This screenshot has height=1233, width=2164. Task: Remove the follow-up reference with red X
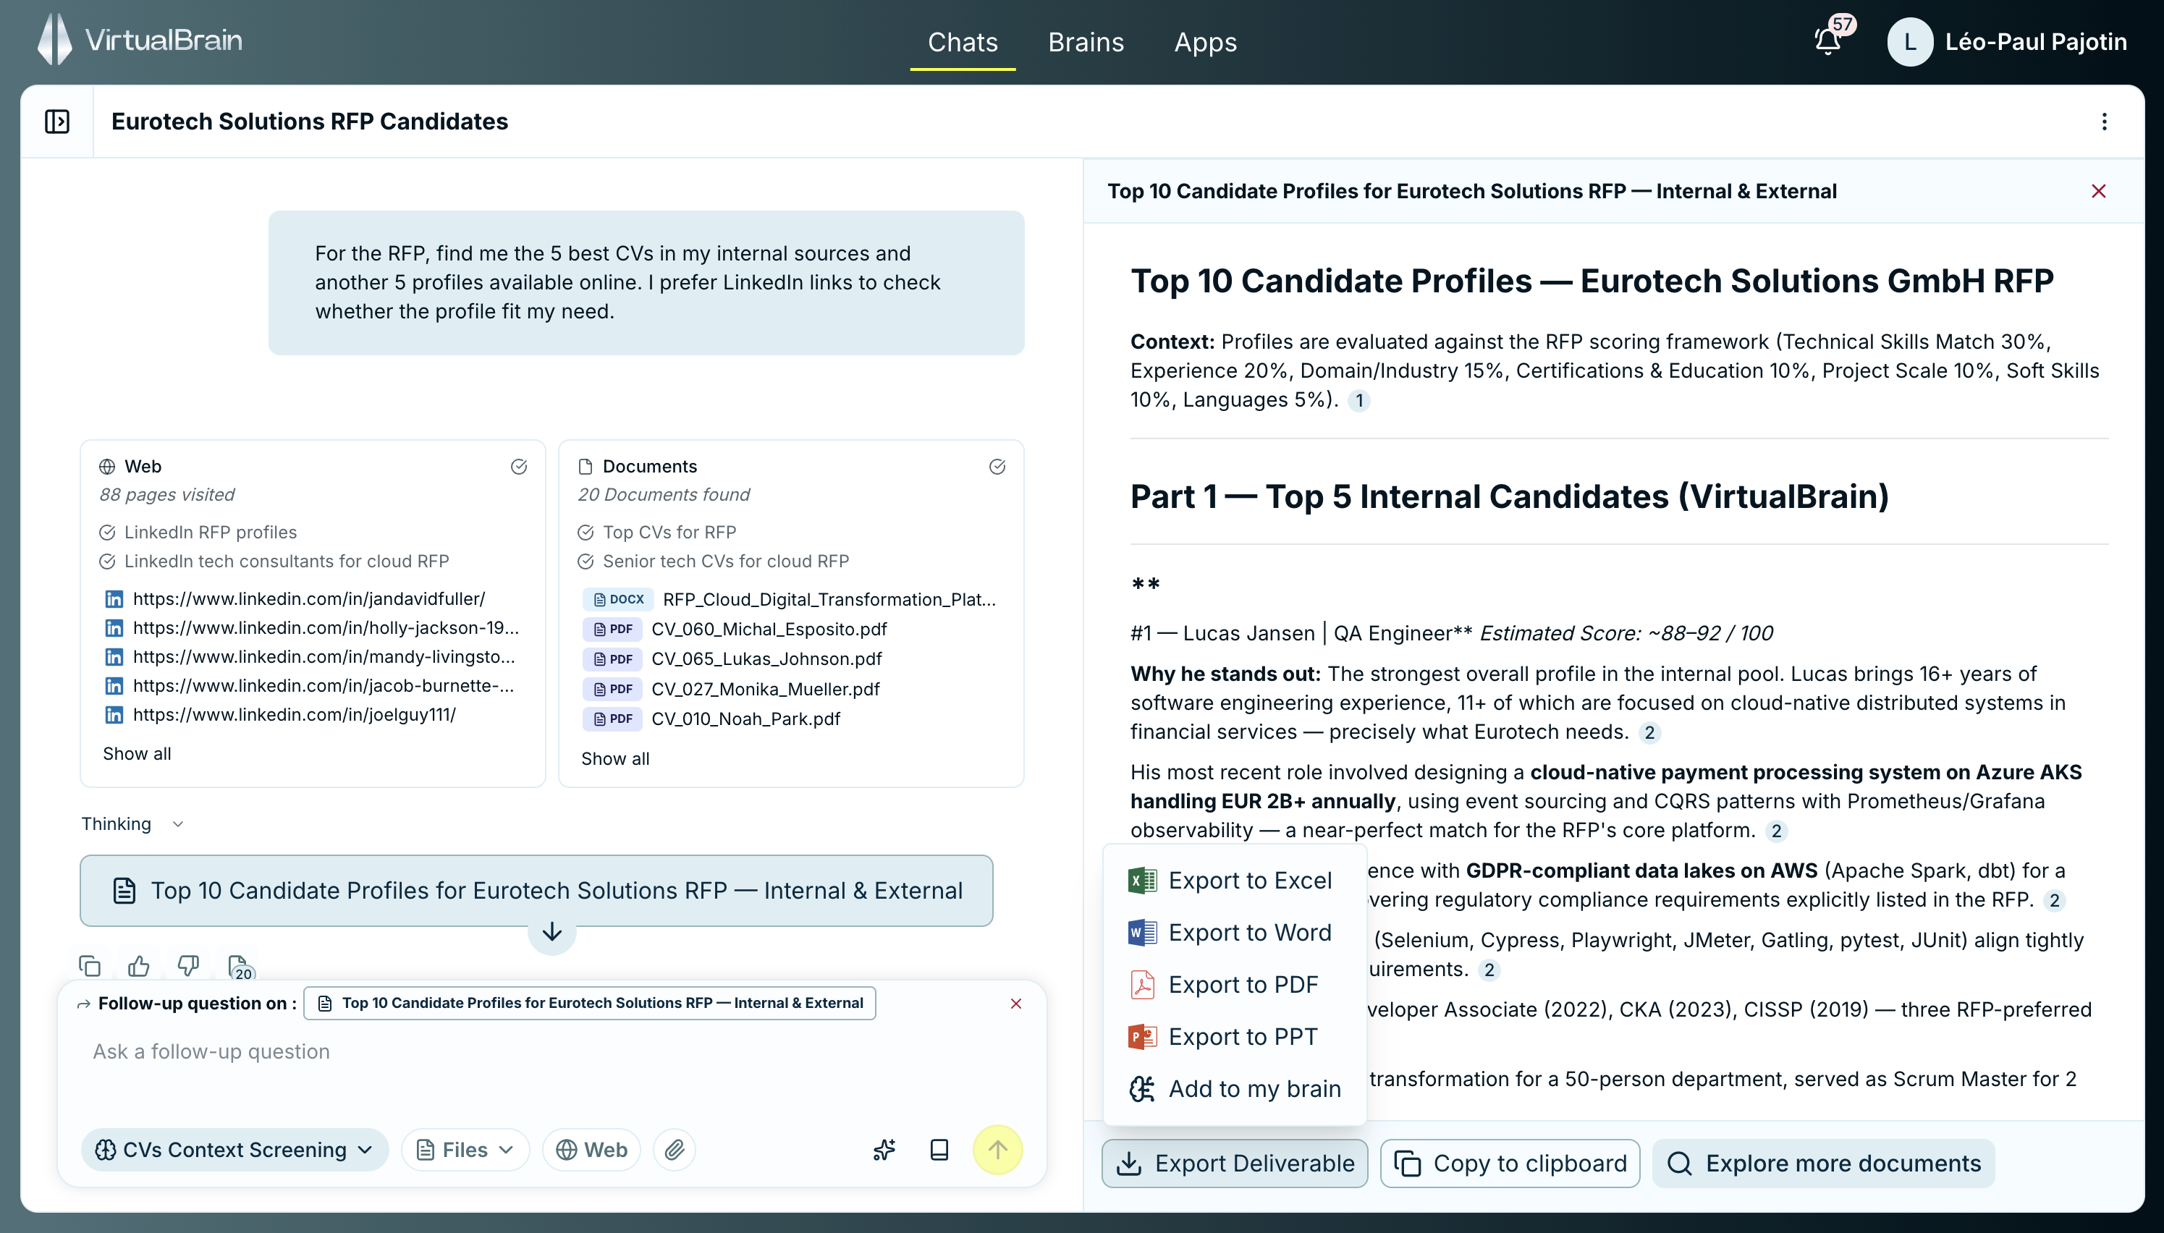(x=1015, y=1004)
